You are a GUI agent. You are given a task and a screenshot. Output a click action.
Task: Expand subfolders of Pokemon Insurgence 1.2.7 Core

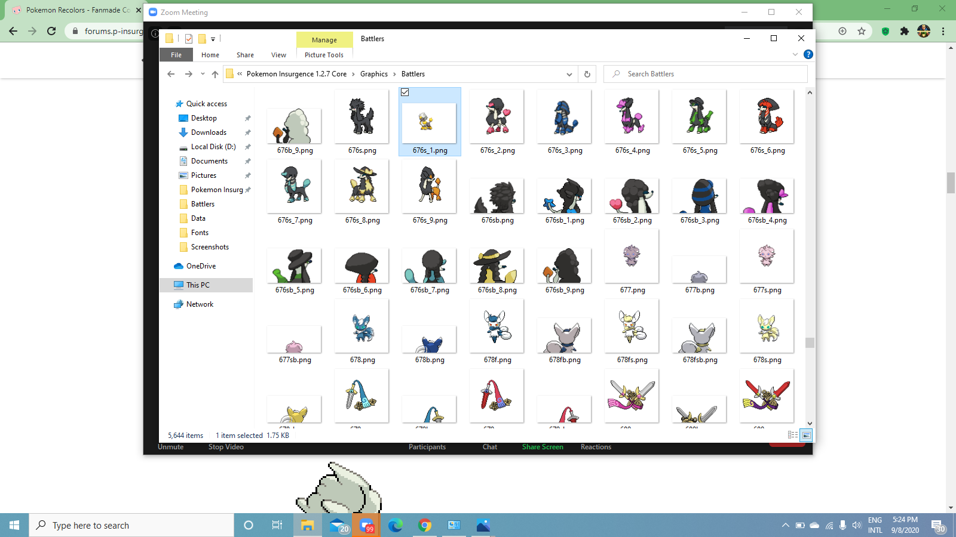(353, 74)
